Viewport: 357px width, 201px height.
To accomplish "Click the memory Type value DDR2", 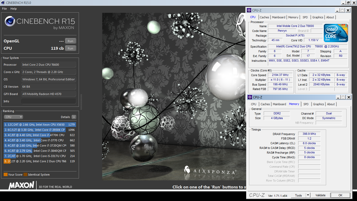I will 277,114.
